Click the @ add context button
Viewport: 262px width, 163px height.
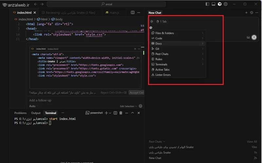(x=152, y=21)
